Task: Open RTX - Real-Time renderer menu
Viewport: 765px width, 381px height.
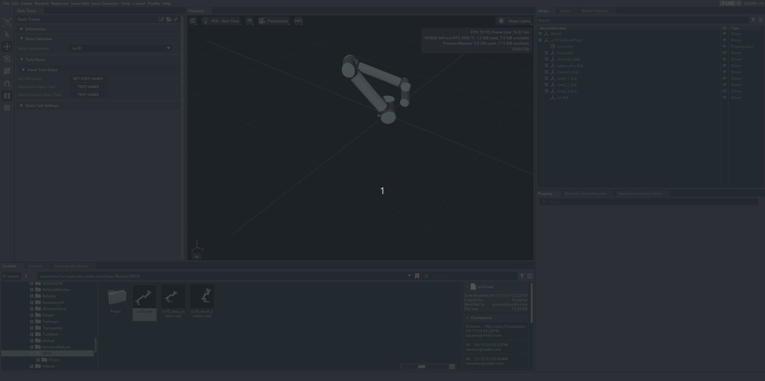Action: pyautogui.click(x=221, y=21)
